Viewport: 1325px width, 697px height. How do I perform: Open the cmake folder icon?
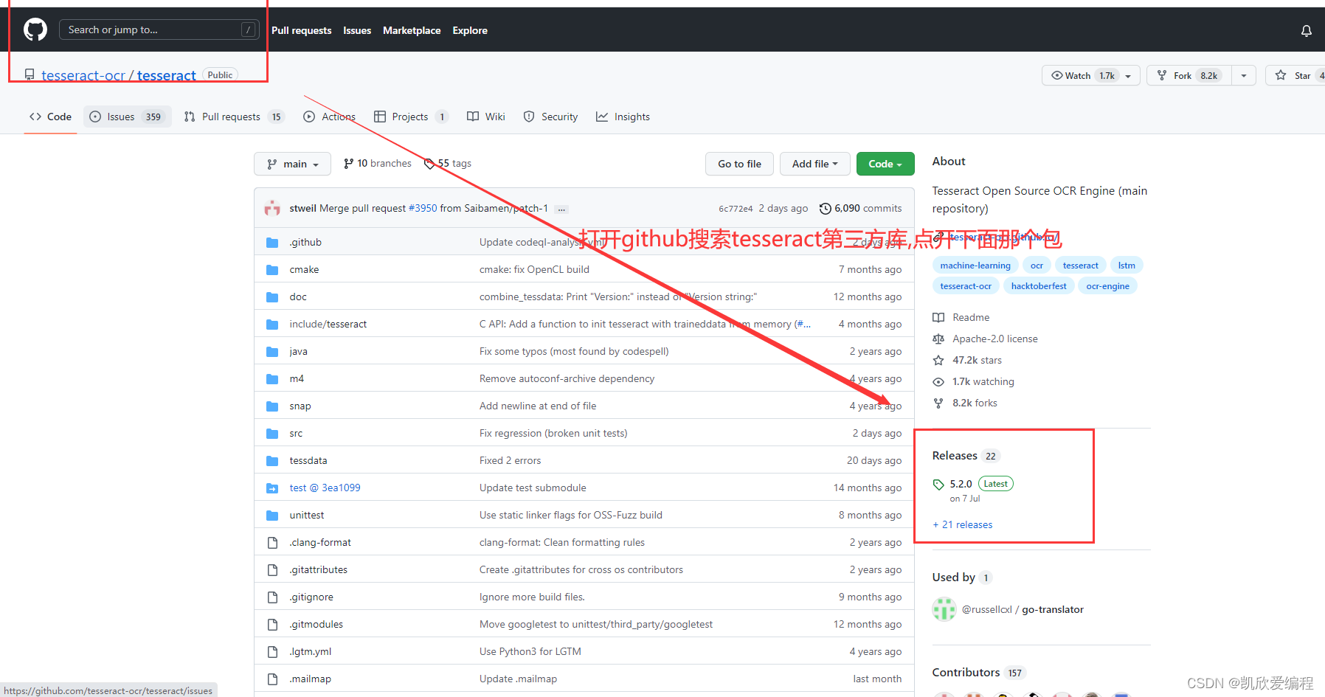point(272,270)
